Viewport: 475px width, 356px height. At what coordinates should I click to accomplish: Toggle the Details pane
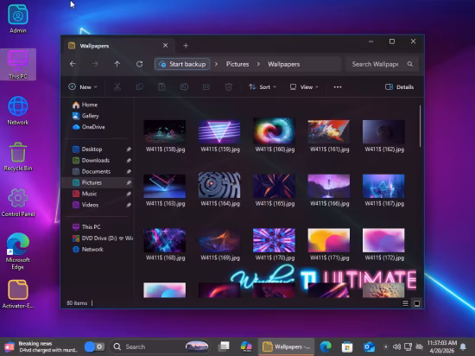coord(400,87)
